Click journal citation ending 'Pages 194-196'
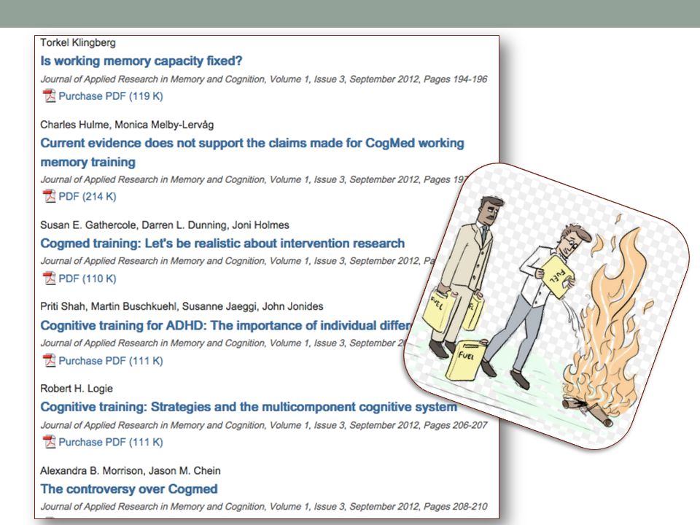The width and height of the screenshot is (700, 525). [x=264, y=79]
